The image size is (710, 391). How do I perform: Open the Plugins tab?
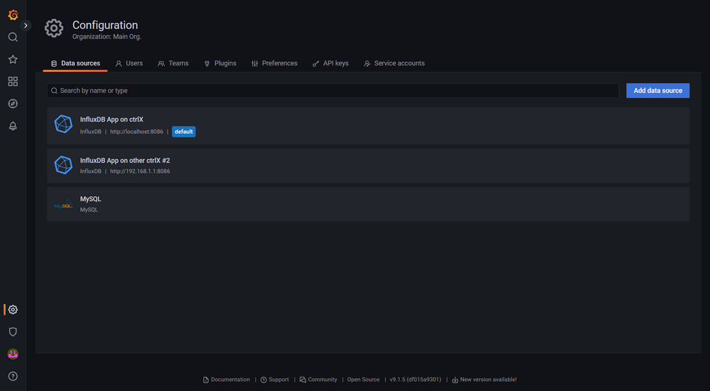point(220,63)
